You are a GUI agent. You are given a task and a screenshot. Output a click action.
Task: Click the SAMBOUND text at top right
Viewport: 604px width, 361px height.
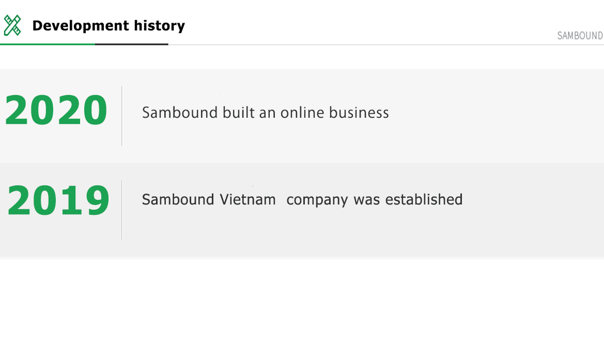tap(580, 36)
